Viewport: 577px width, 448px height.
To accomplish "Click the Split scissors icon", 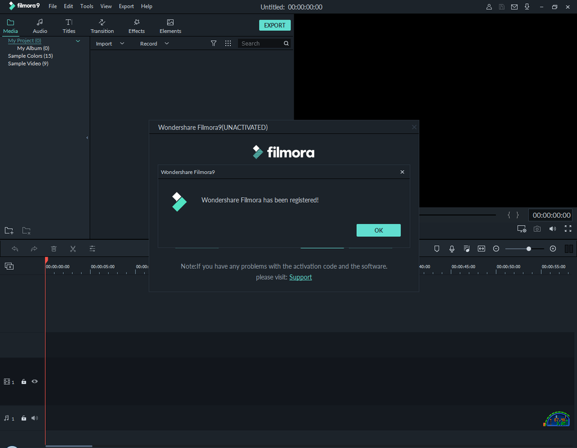I will 73,249.
